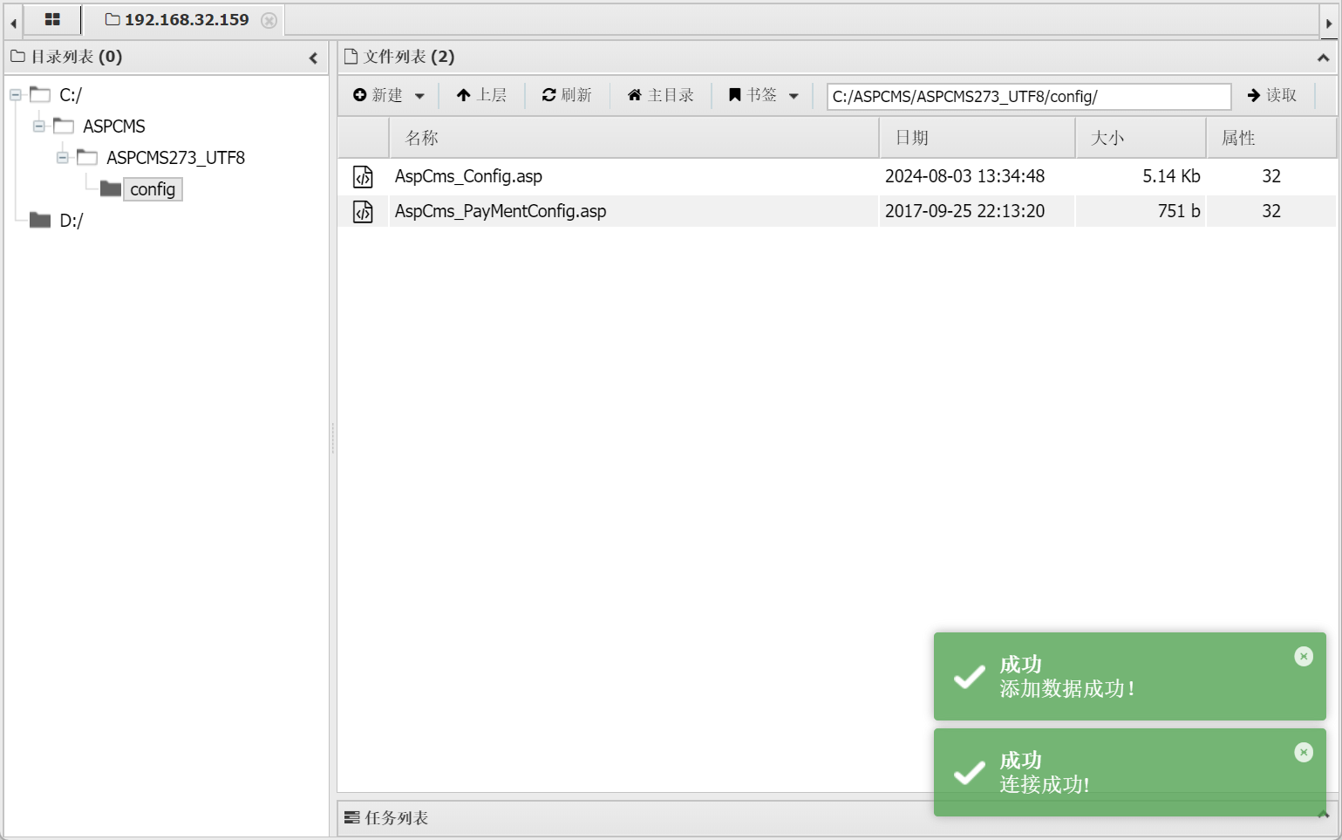This screenshot has width=1342, height=840.
Task: Sort by the 属性 column header
Action: [x=1271, y=138]
